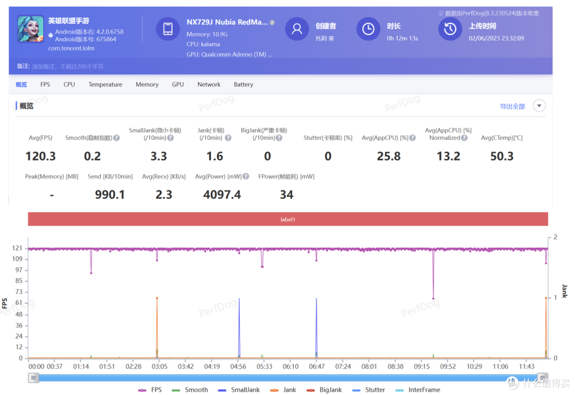Open help icon next to SmallJank metric
This screenshot has height=395, width=575.
(170, 138)
